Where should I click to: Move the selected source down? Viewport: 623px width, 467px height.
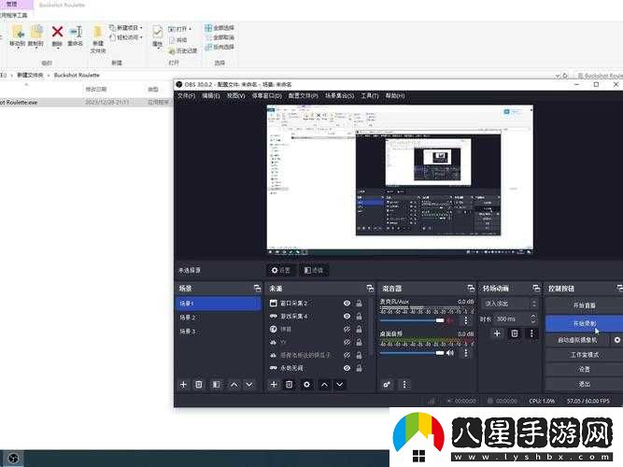[x=340, y=384]
